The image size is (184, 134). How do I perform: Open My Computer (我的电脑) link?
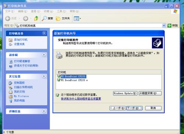[19, 101]
